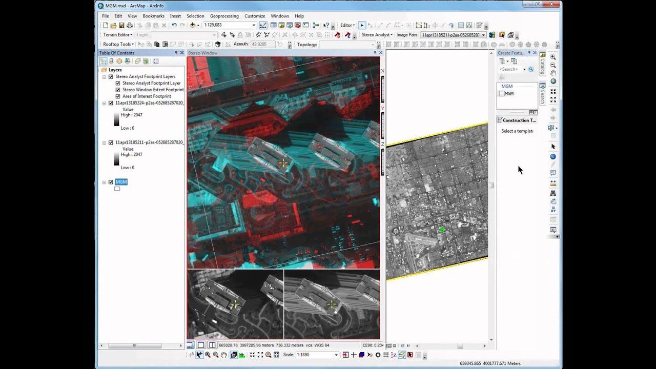This screenshot has width=656, height=369.
Task: Click the List By Source icon
Action: coord(111,61)
